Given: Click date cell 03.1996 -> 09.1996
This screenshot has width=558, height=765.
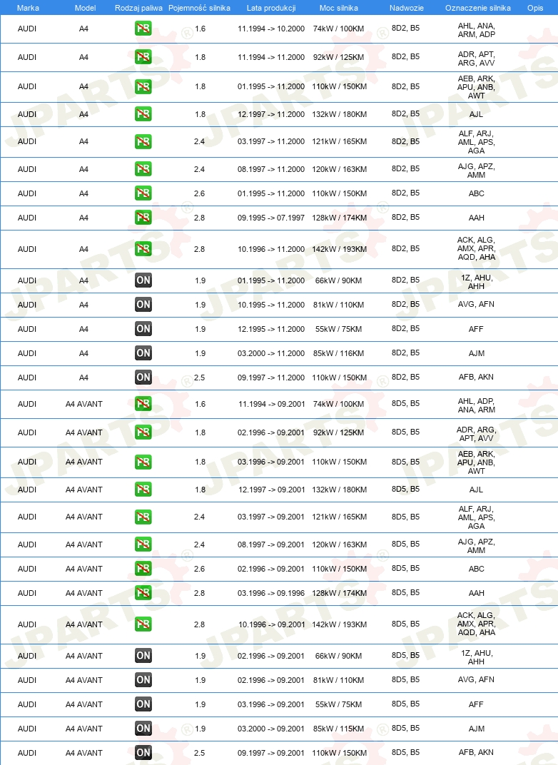Looking at the screenshot, I should (271, 593).
